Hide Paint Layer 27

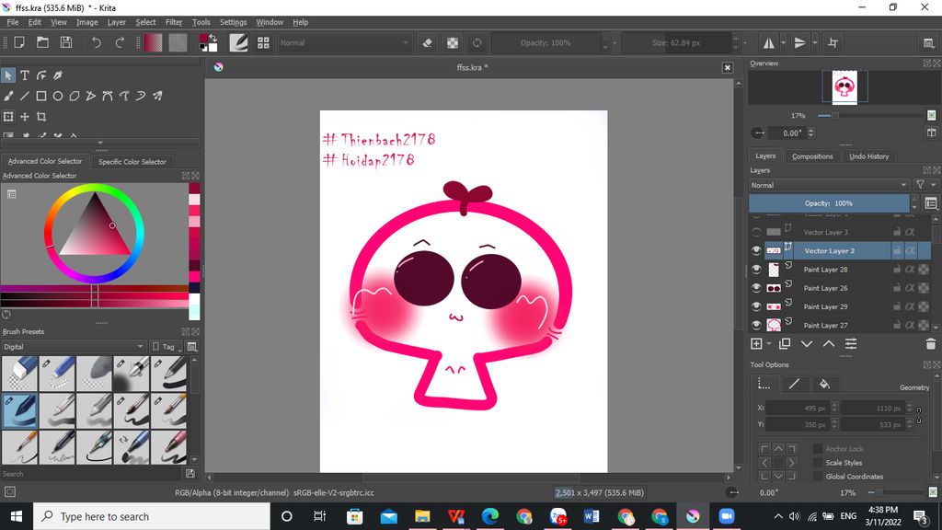tap(756, 325)
